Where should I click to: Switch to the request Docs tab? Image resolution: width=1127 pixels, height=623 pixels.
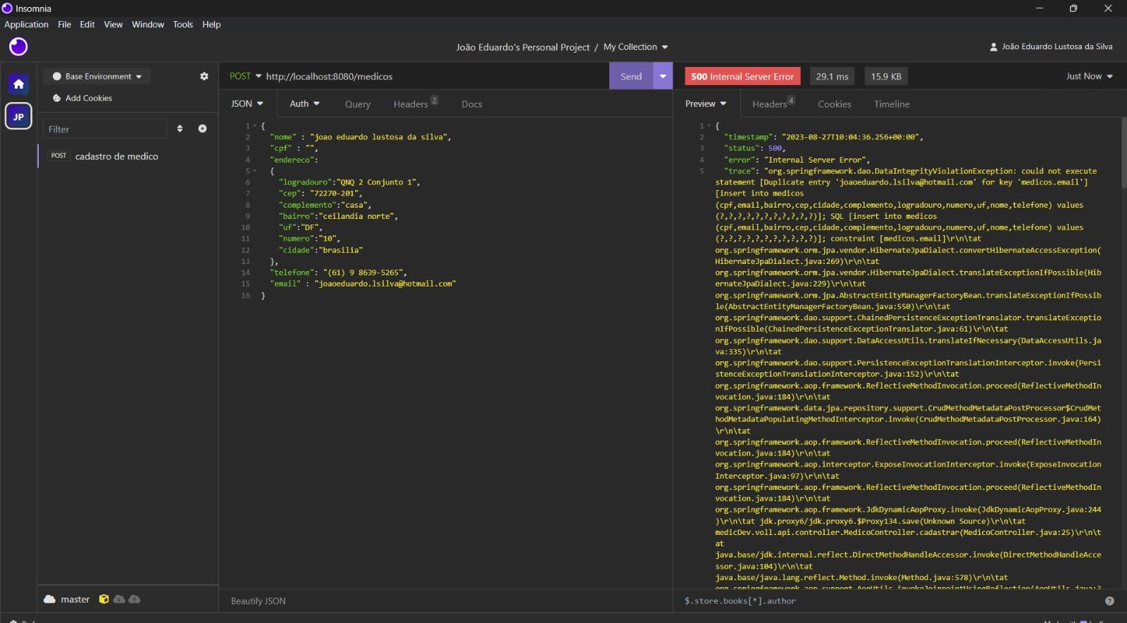(472, 104)
